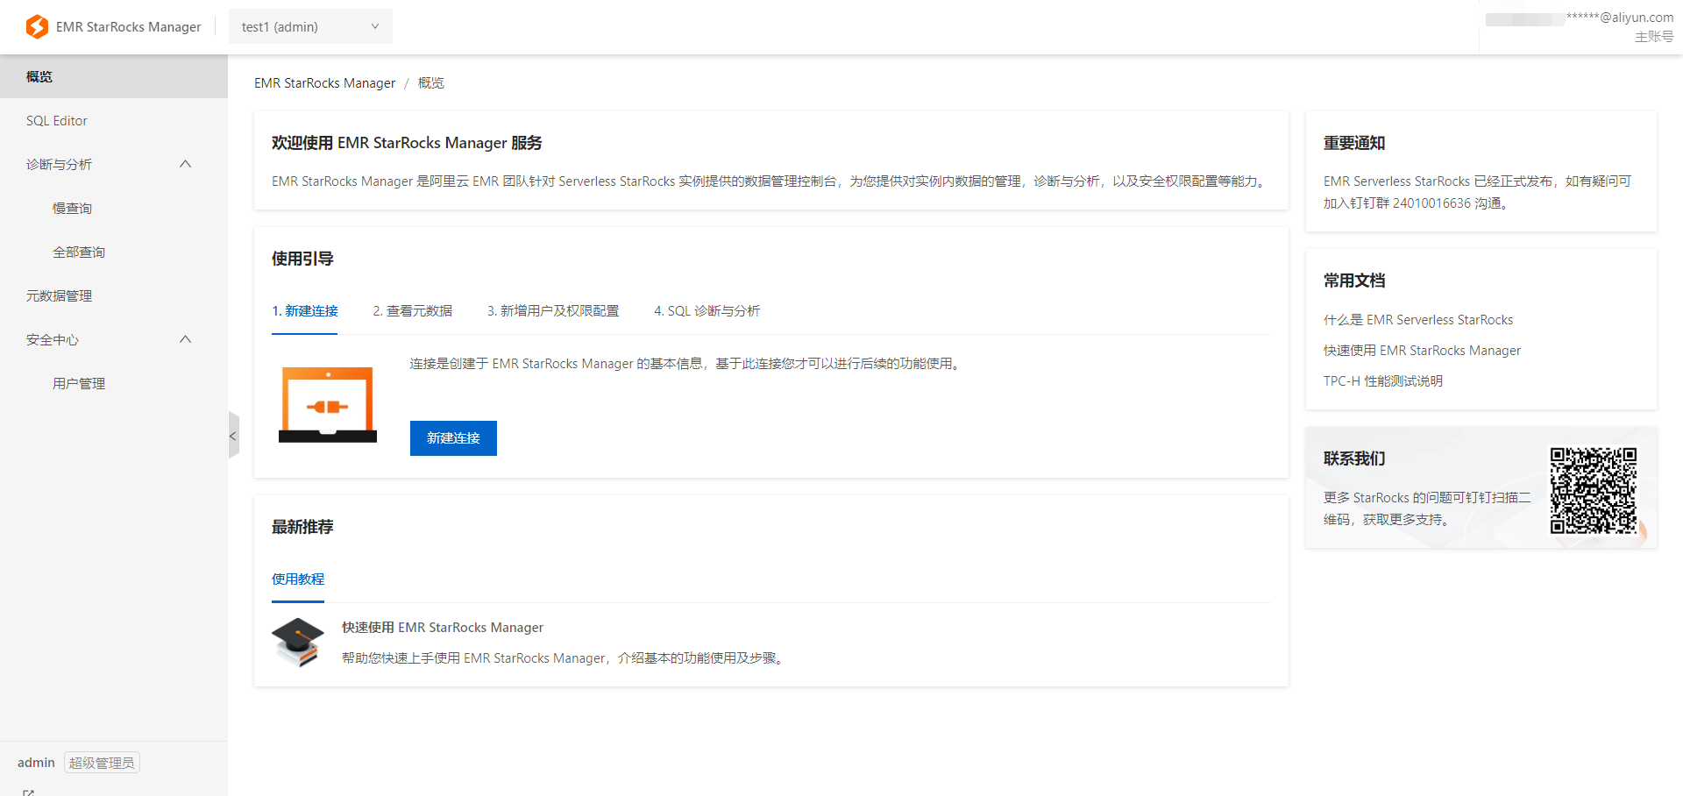Collapse the 安全中心 menu section

pos(185,339)
